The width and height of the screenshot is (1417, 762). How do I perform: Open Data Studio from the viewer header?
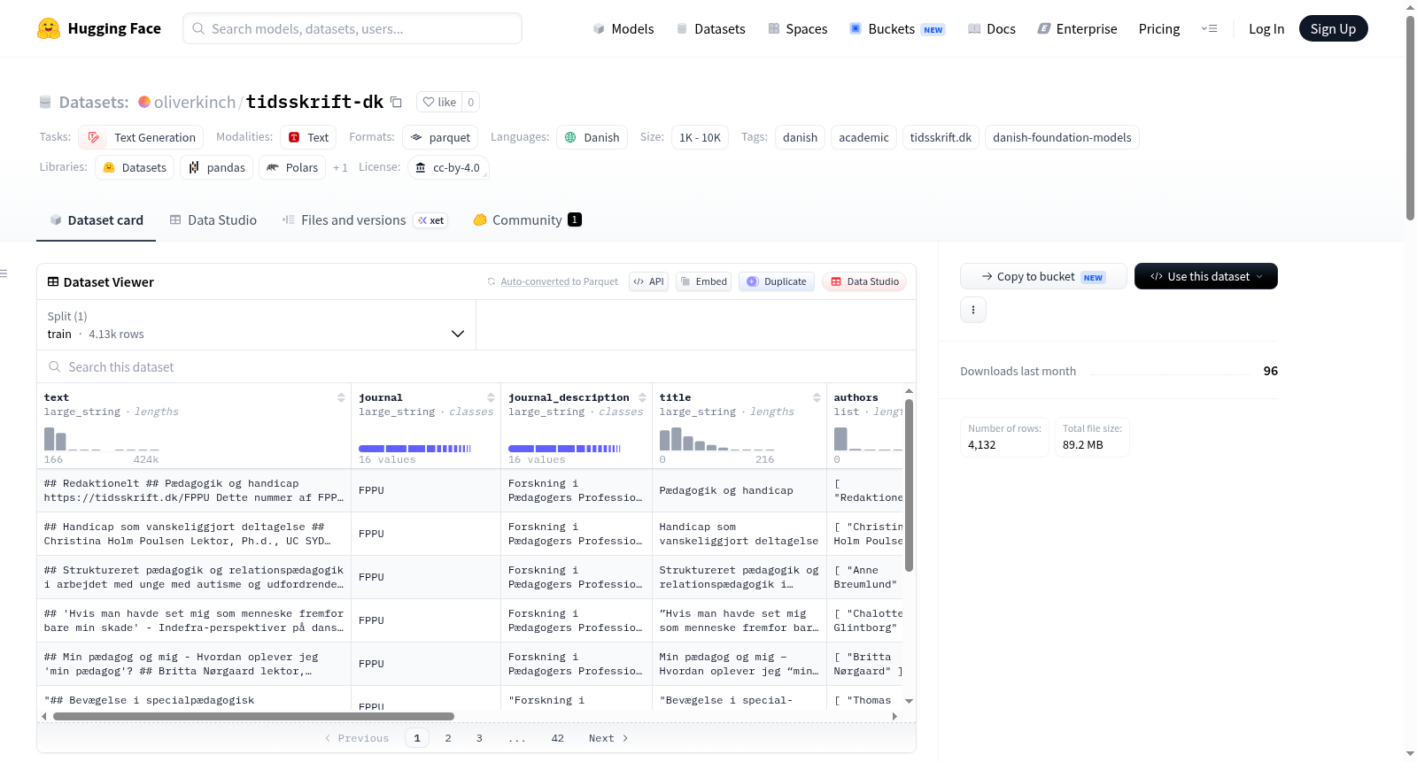pyautogui.click(x=864, y=281)
